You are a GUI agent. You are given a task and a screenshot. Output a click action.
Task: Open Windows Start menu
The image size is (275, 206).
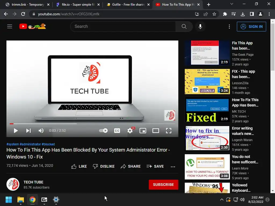9,200
